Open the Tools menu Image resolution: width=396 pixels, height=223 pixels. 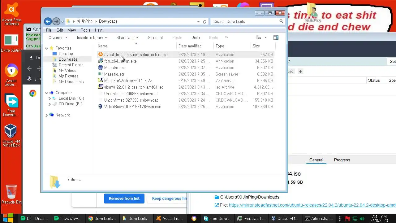(85, 30)
